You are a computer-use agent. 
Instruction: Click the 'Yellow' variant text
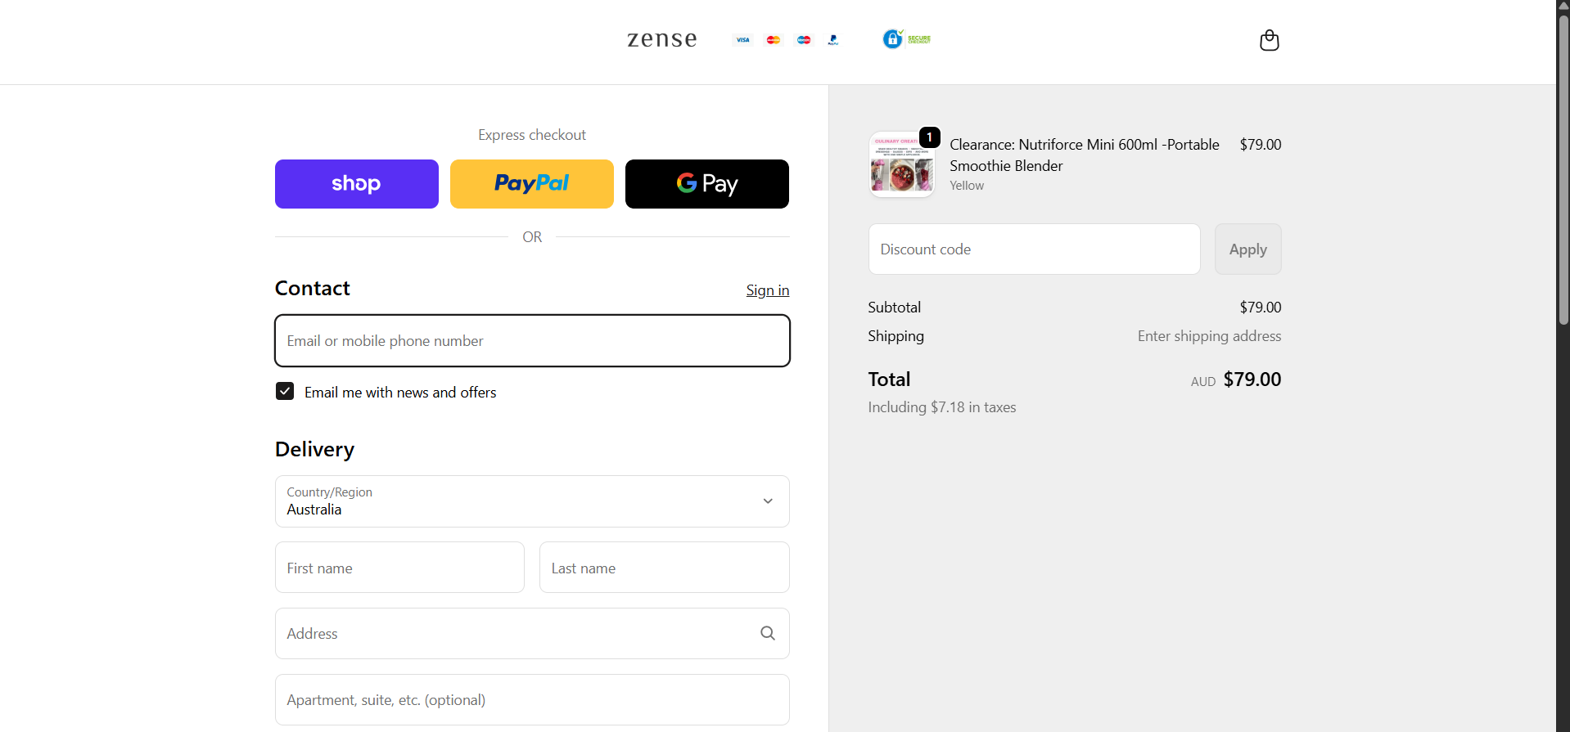click(967, 186)
